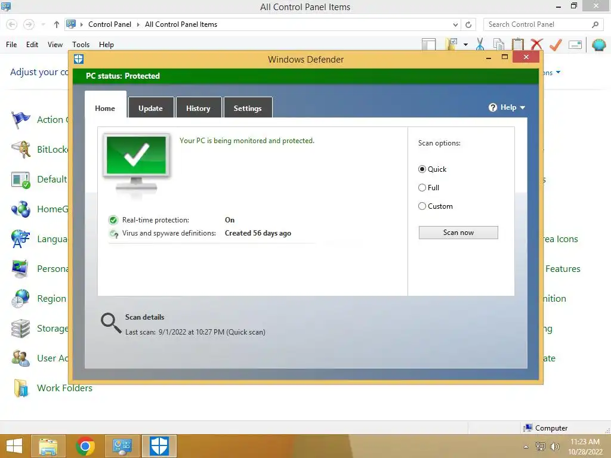The width and height of the screenshot is (611, 458).
Task: Launch Google Chrome from the taskbar
Action: (x=85, y=446)
